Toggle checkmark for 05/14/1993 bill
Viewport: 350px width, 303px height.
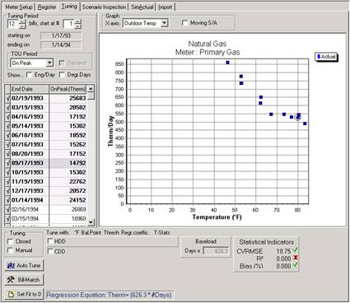pyautogui.click(x=7, y=126)
